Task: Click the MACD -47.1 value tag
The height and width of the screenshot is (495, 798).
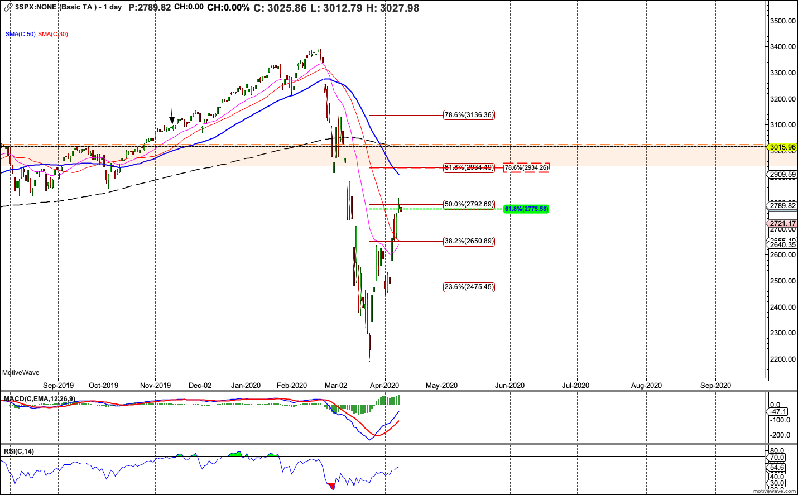Action: [x=778, y=412]
